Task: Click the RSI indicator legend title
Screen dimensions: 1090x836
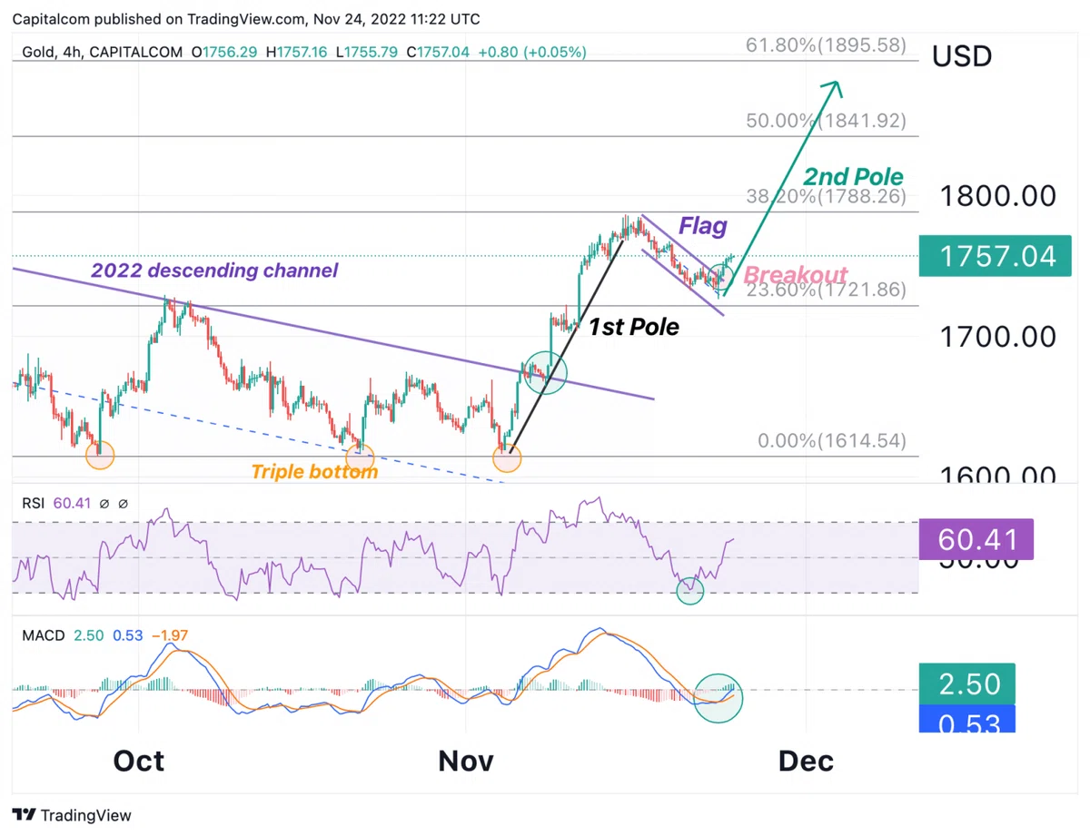Action: [x=34, y=504]
